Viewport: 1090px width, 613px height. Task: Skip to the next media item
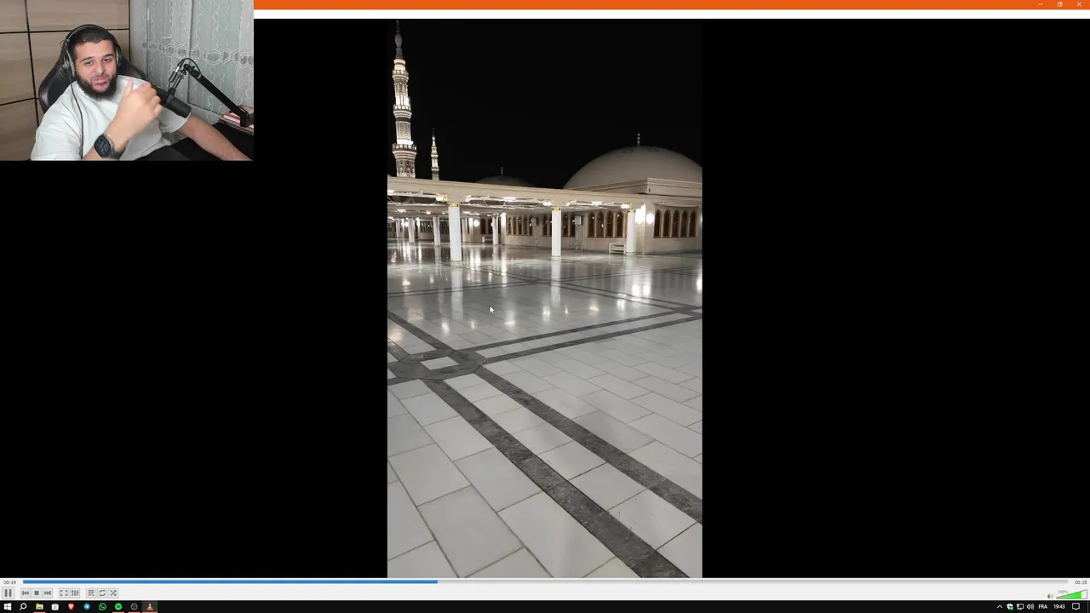tap(48, 593)
